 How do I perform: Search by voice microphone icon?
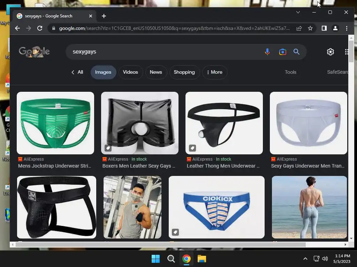tap(267, 52)
